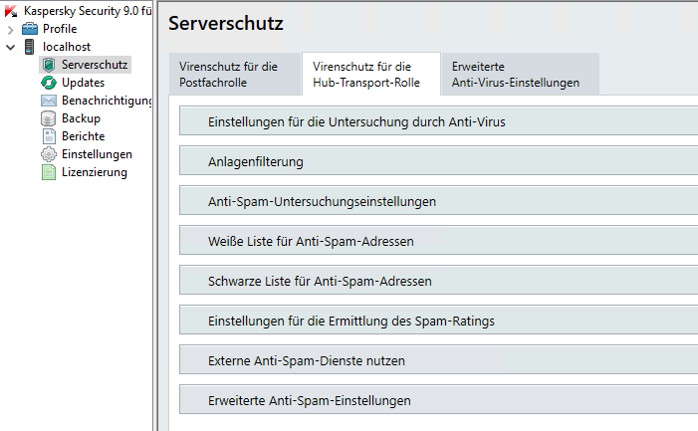Expand Schwarze Liste für Anti-Spam-Adressen
The height and width of the screenshot is (431, 698).
pyautogui.click(x=438, y=282)
